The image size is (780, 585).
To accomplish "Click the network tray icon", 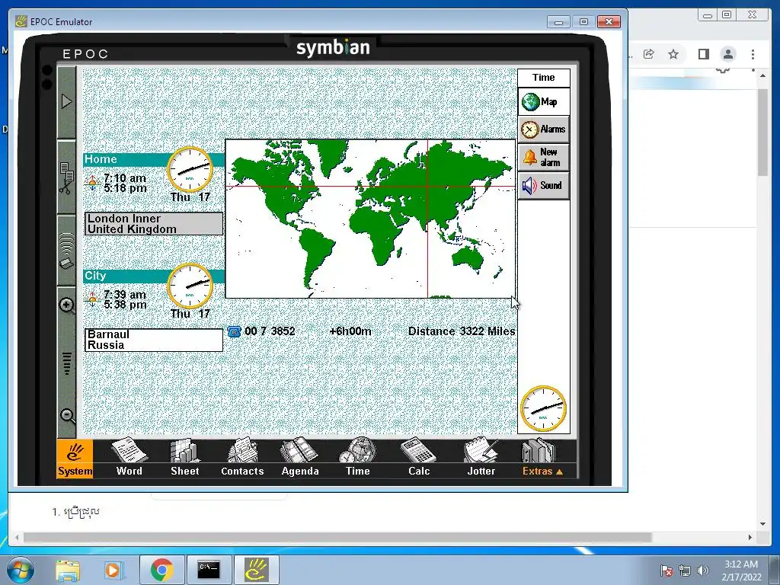I will pyautogui.click(x=685, y=571).
